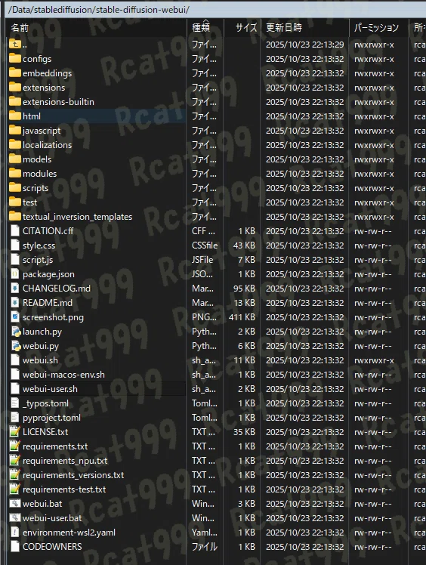
Task: Click the README.md markdown file icon
Action: [15, 303]
